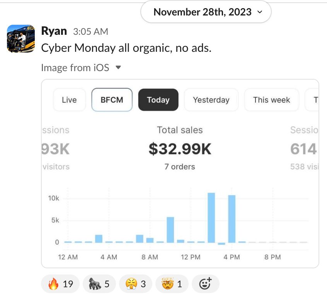Open the add reaction emoji picker
The width and height of the screenshot is (327, 300).
tap(205, 284)
